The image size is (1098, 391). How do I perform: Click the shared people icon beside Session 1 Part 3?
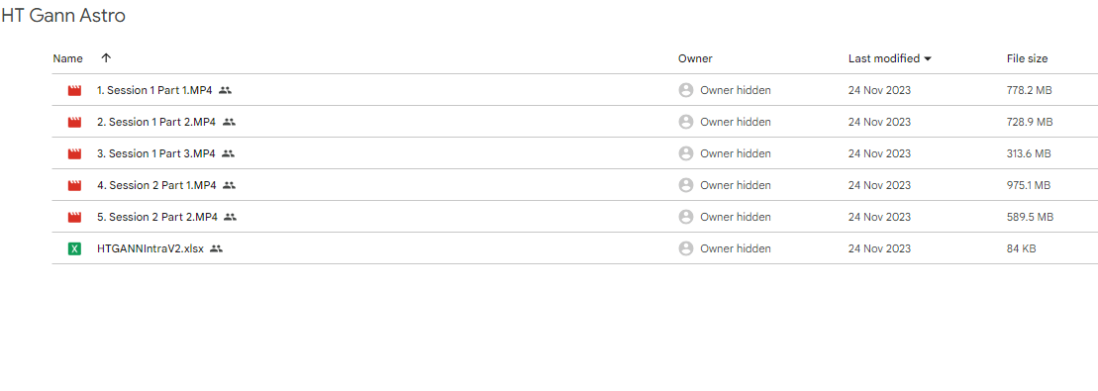tap(229, 153)
